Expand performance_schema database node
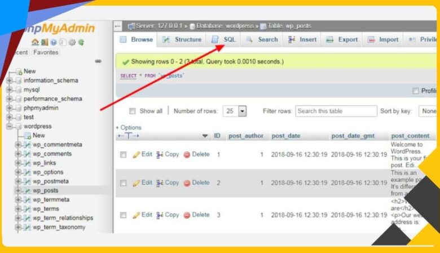The image size is (440, 253). tap(9, 99)
